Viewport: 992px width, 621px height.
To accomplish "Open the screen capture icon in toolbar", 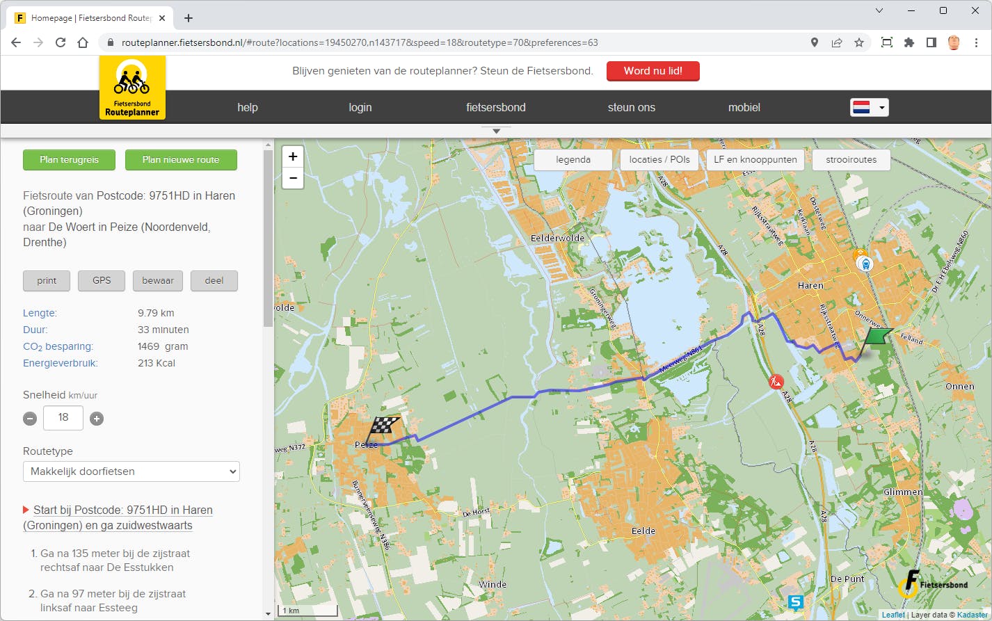I will [x=886, y=42].
